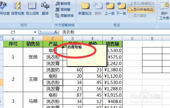
Task: Select unit price cell 23 in 洗面奶 row
Action: point(93,70)
